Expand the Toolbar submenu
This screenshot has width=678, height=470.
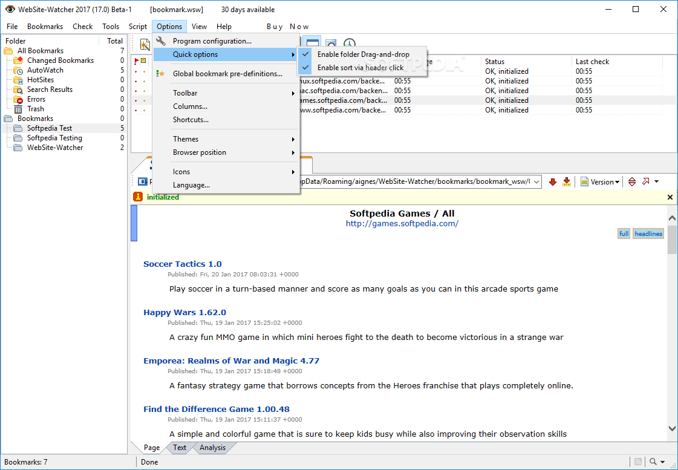[226, 93]
